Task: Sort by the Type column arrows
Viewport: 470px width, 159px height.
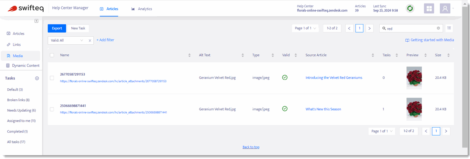Action: pos(273,55)
